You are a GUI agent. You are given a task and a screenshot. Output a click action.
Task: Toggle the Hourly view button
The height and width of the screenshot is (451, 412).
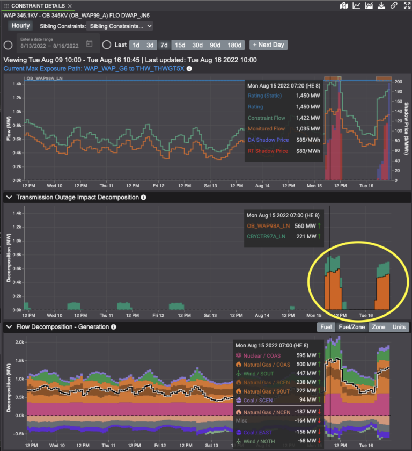pyautogui.click(x=20, y=26)
